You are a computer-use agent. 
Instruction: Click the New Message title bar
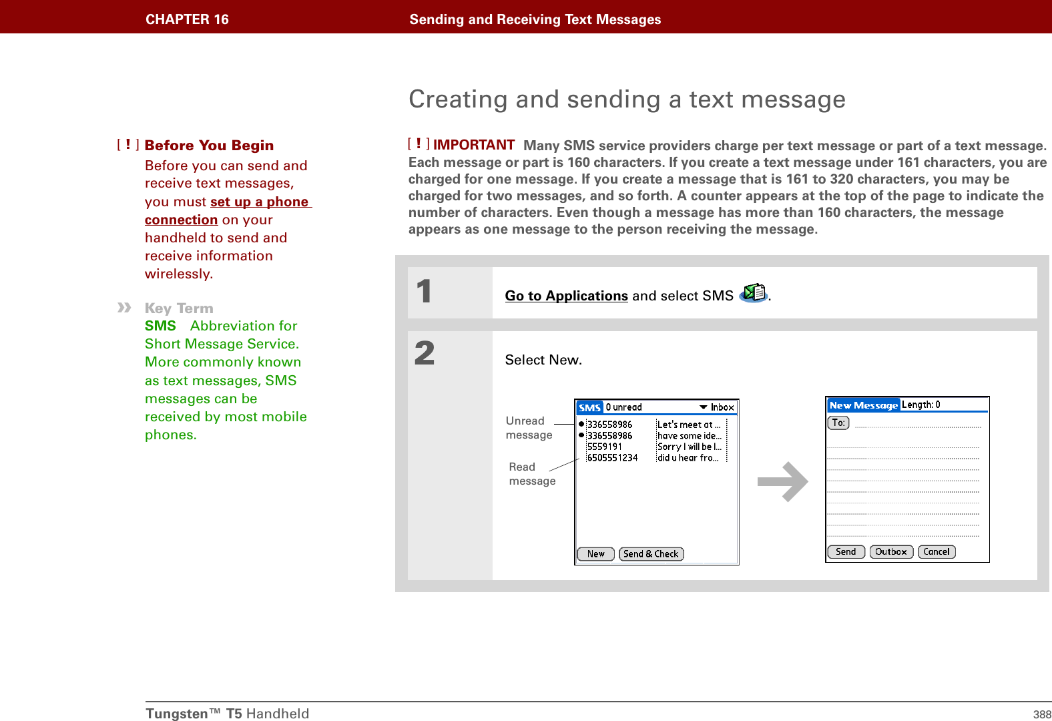863,405
